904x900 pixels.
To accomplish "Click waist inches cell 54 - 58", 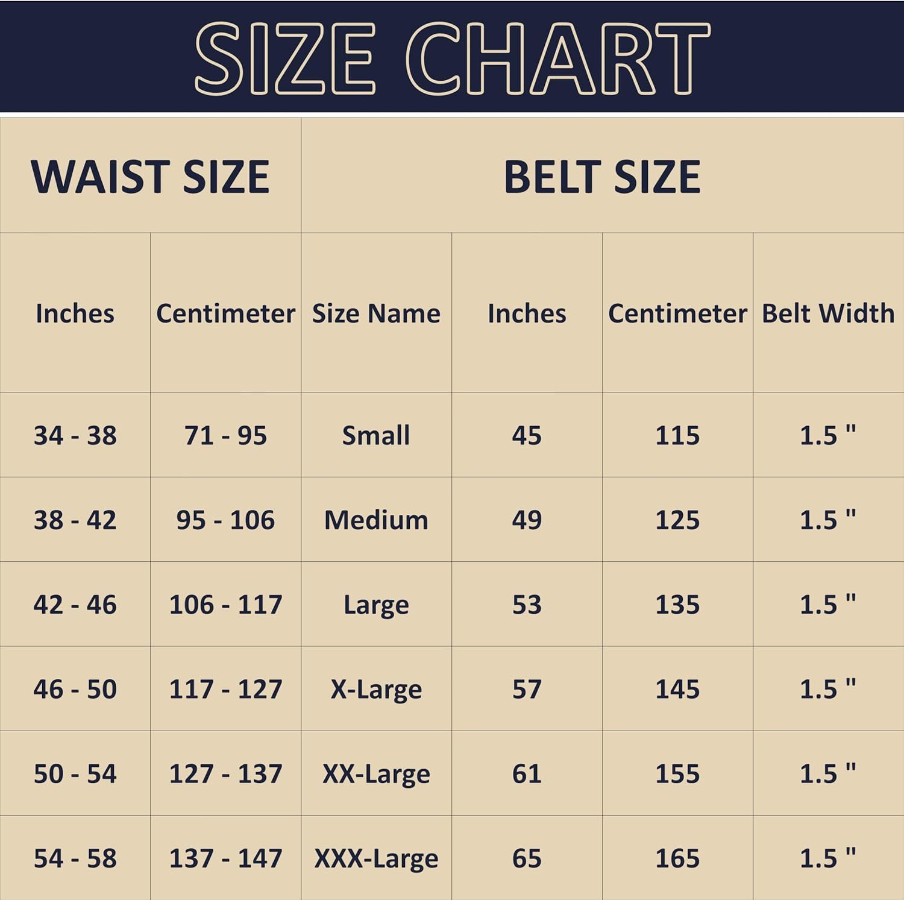I will [x=75, y=857].
